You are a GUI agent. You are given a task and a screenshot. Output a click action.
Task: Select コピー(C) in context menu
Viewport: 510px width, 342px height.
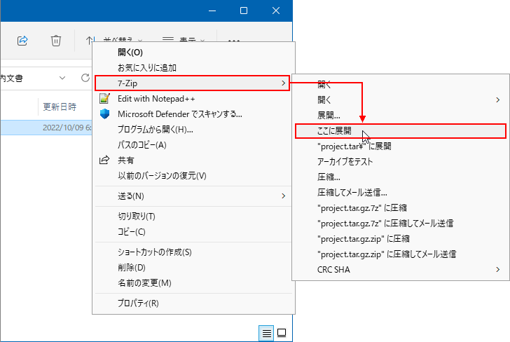pyautogui.click(x=194, y=232)
